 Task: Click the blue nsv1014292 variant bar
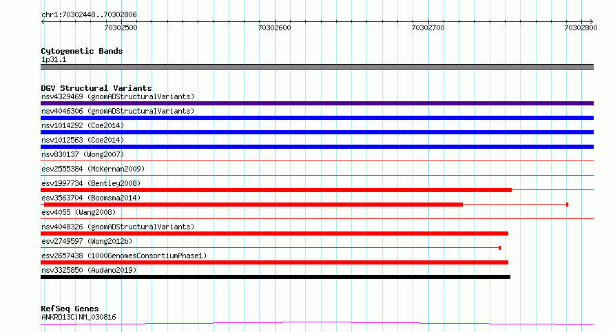317,132
